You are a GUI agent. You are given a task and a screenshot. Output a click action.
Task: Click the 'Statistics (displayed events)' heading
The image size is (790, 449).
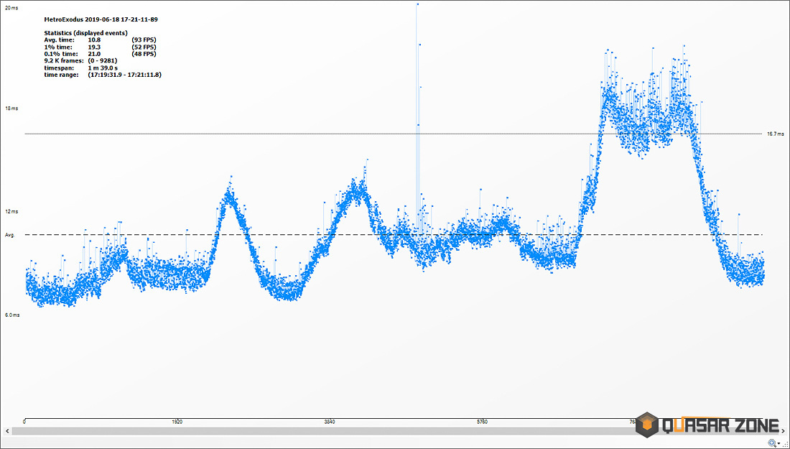[85, 33]
